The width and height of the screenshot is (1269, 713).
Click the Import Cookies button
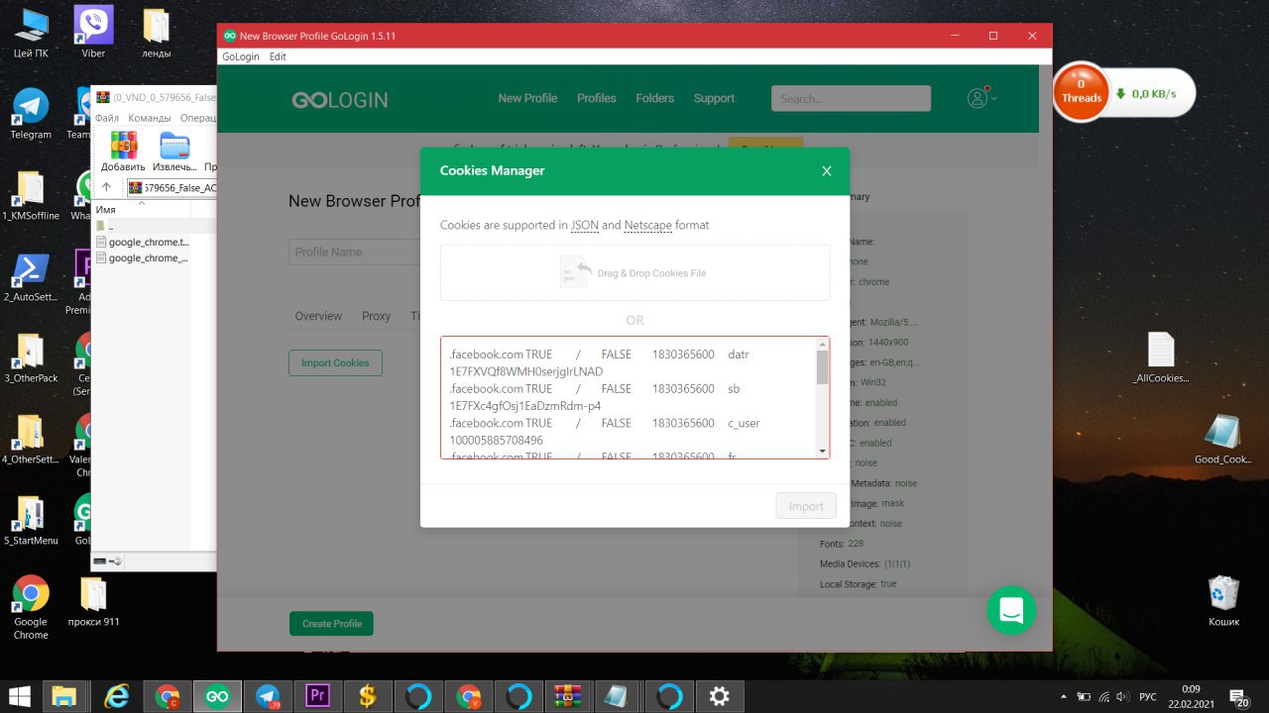pyautogui.click(x=335, y=362)
